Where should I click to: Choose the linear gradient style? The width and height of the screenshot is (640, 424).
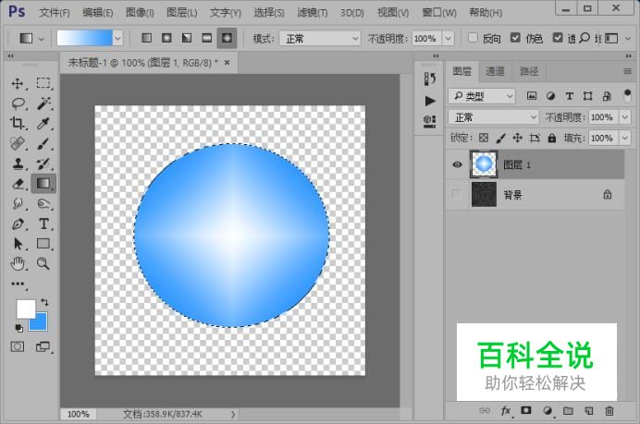[146, 38]
